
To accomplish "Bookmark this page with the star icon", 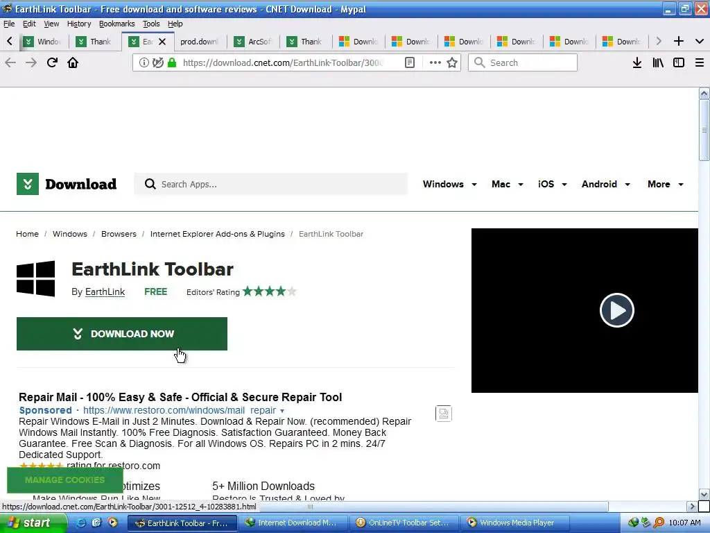I will (x=452, y=62).
